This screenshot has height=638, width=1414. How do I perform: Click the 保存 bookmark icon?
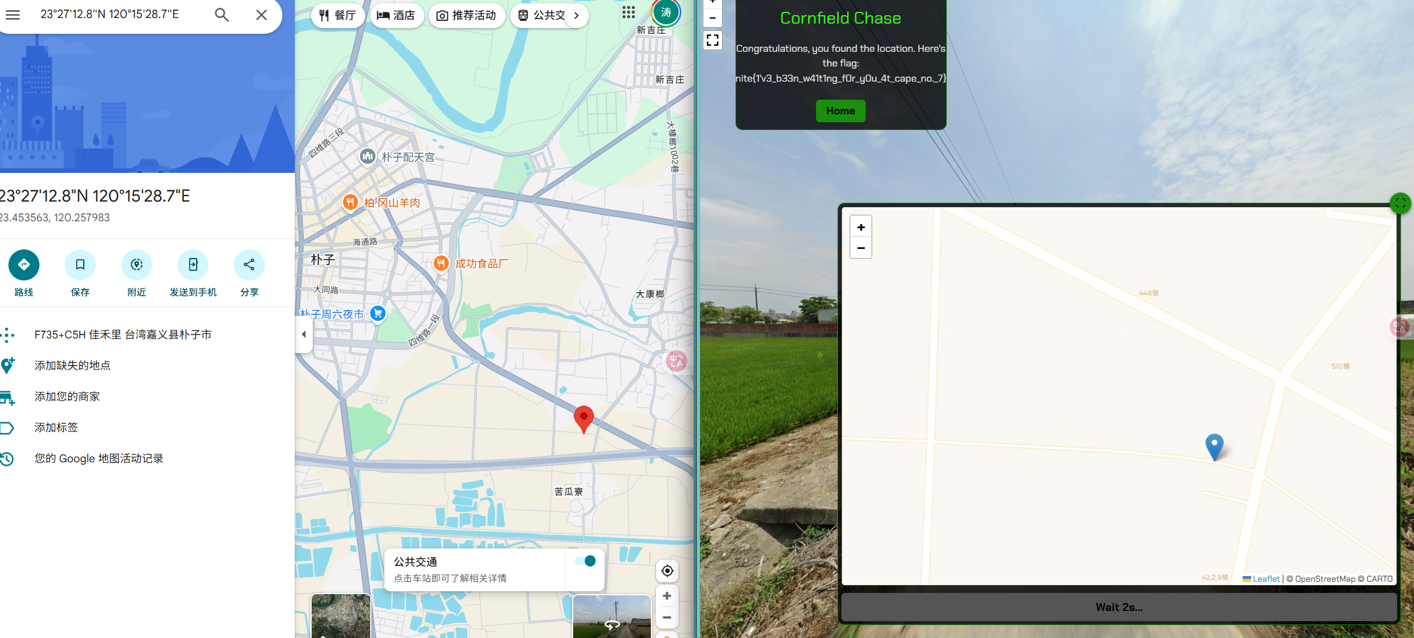coord(80,265)
